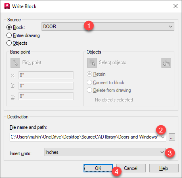Open Help for Write Block
The width and height of the screenshot is (182, 178).
[x=164, y=168]
